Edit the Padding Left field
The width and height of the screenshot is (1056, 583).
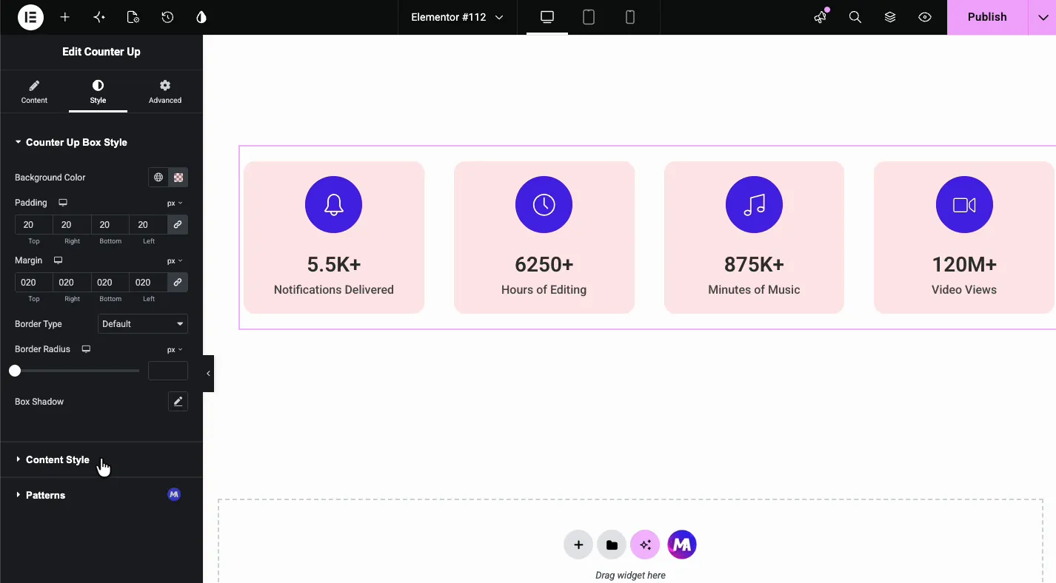tap(148, 224)
